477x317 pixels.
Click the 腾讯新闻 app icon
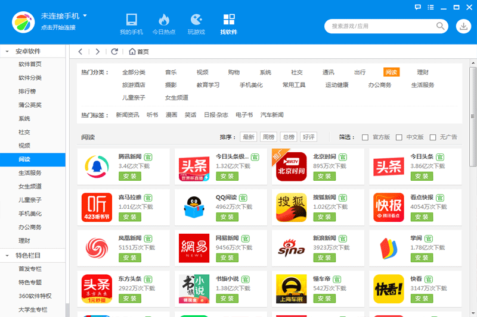click(x=96, y=167)
